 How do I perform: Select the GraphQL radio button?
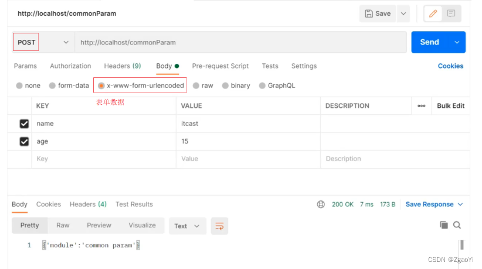262,86
